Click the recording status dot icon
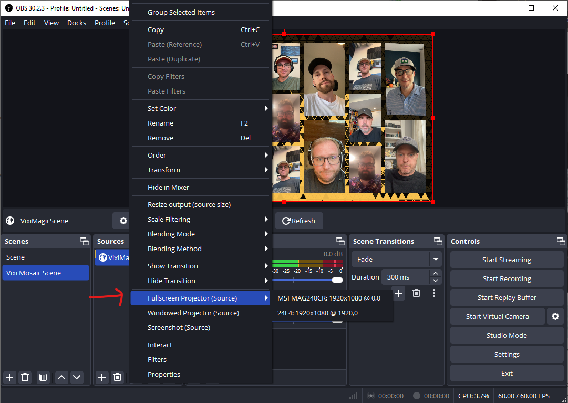 [x=417, y=396]
